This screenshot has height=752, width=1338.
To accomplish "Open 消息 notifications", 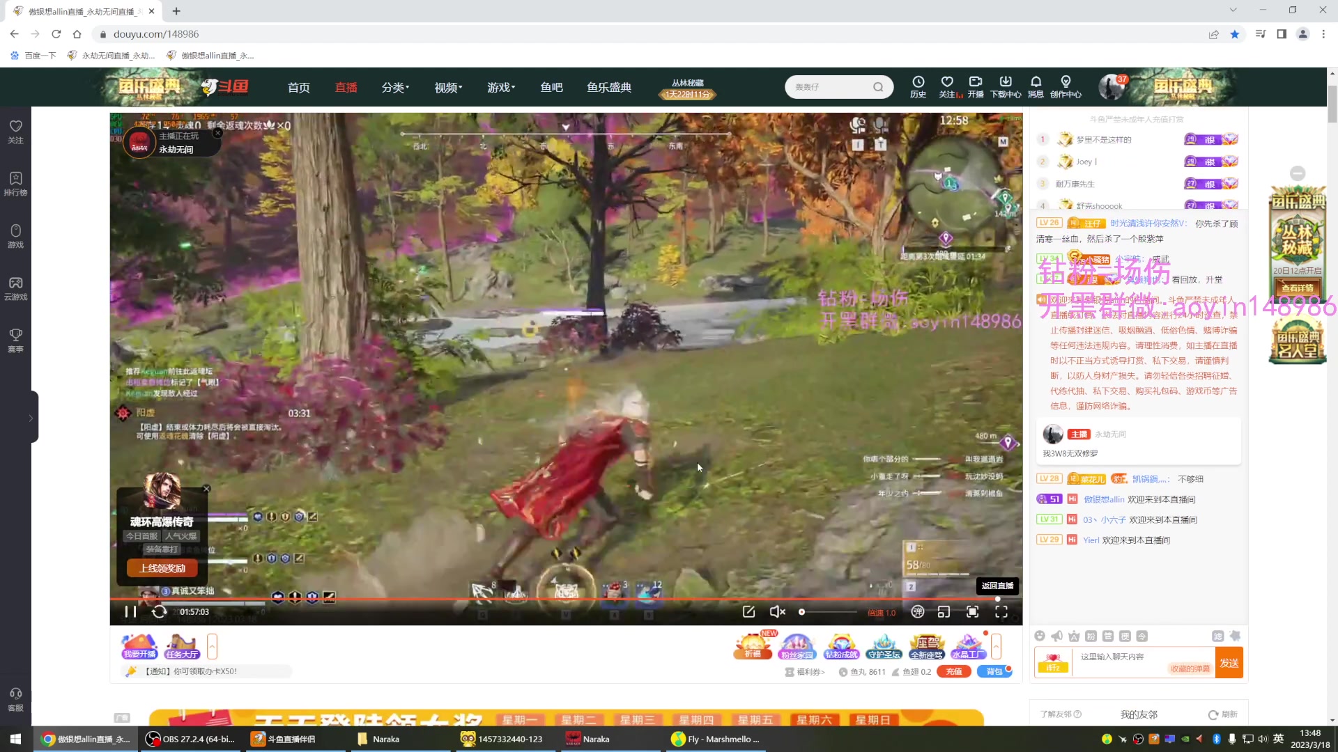I will pos(1036,86).
